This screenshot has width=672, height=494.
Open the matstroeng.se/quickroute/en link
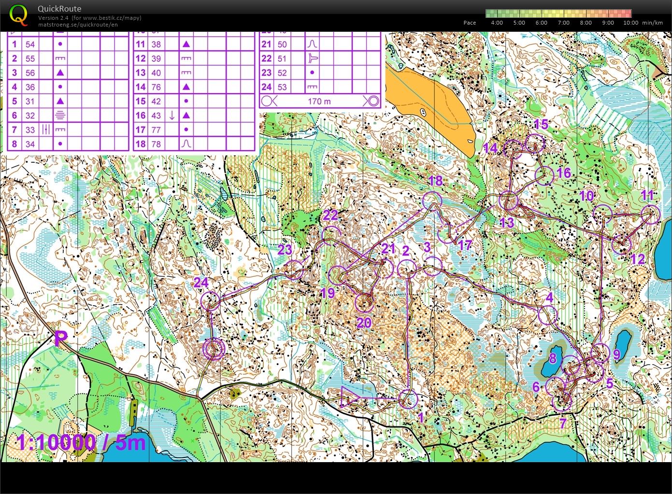(x=78, y=25)
